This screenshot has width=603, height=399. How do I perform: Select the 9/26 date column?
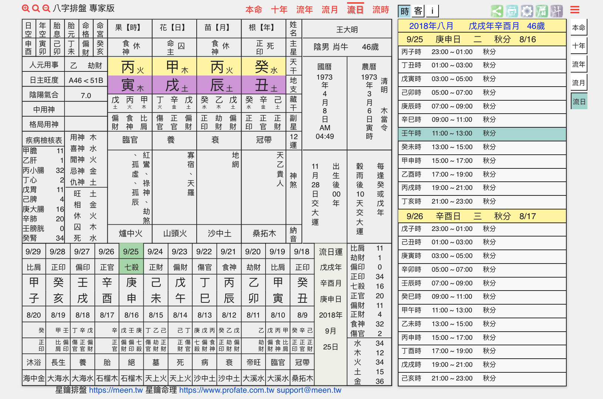point(107,252)
